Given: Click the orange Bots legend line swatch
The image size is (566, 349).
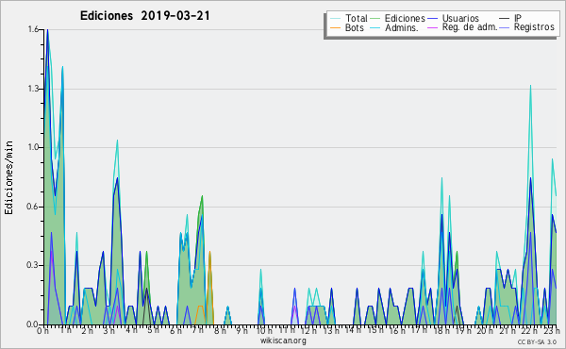Looking at the screenshot, I should coord(335,27).
